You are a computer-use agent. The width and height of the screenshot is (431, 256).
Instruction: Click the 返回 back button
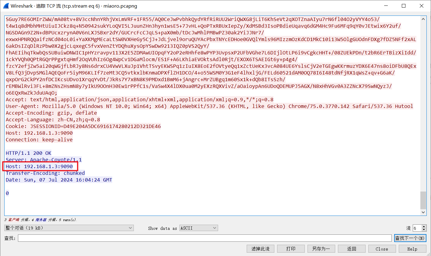[352, 249]
